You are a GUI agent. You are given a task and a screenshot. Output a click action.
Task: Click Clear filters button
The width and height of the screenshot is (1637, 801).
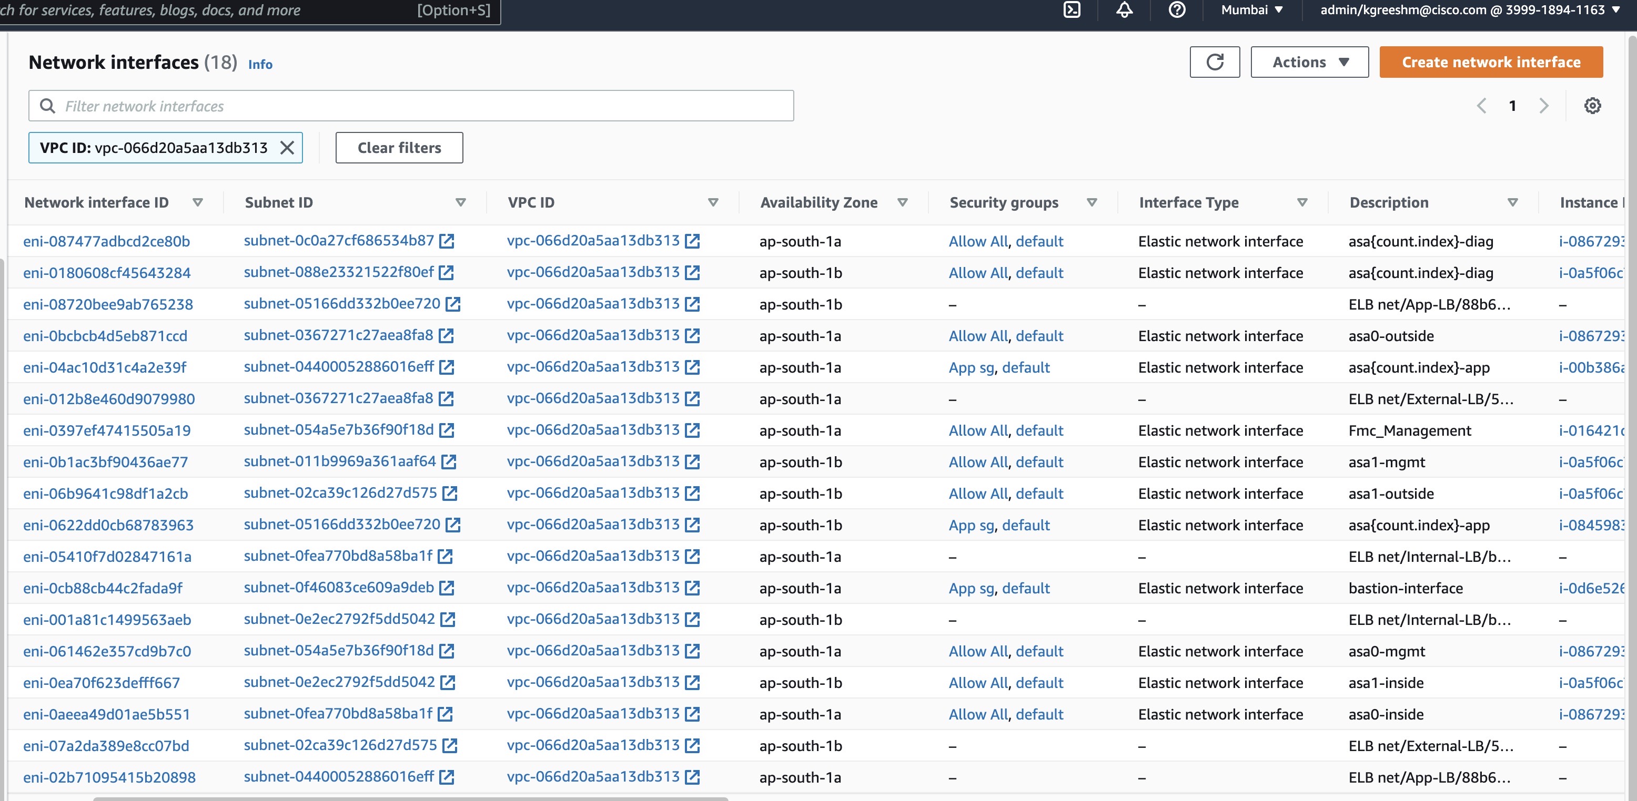(x=399, y=148)
